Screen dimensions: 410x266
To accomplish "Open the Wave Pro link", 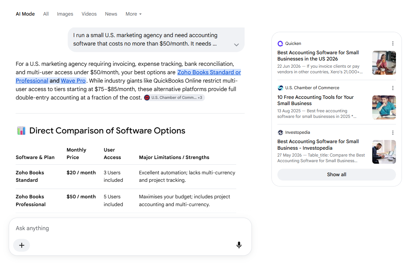I will (x=73, y=81).
